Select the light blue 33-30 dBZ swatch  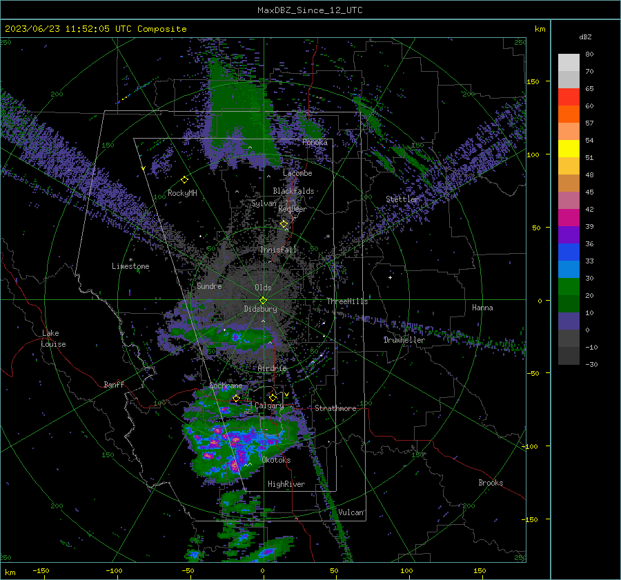(569, 269)
